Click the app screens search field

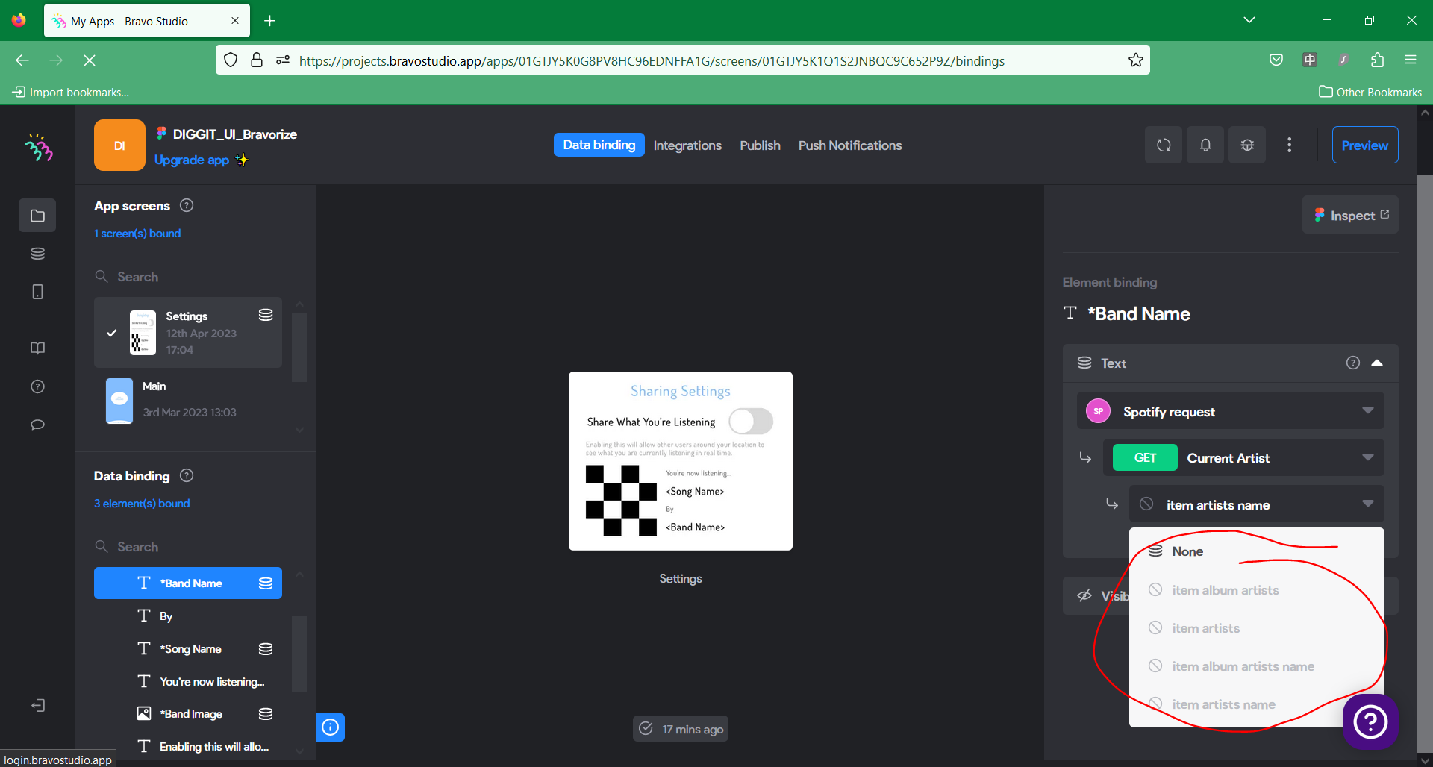[188, 277]
